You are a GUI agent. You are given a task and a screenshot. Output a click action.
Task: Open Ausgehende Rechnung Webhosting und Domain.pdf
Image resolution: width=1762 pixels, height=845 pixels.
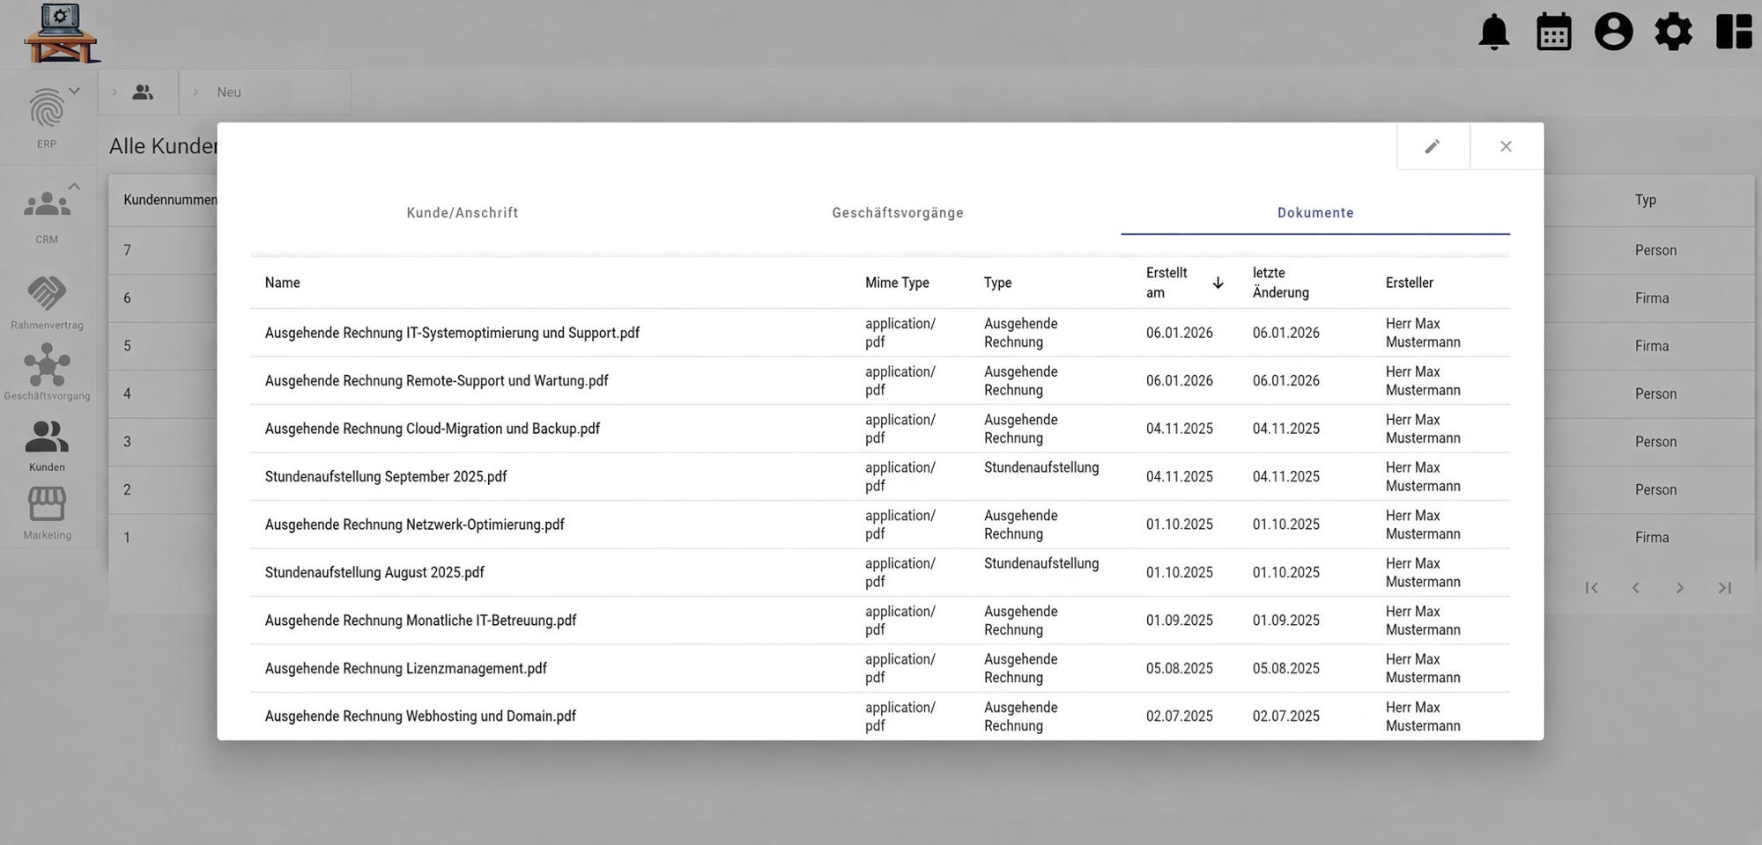(x=420, y=716)
